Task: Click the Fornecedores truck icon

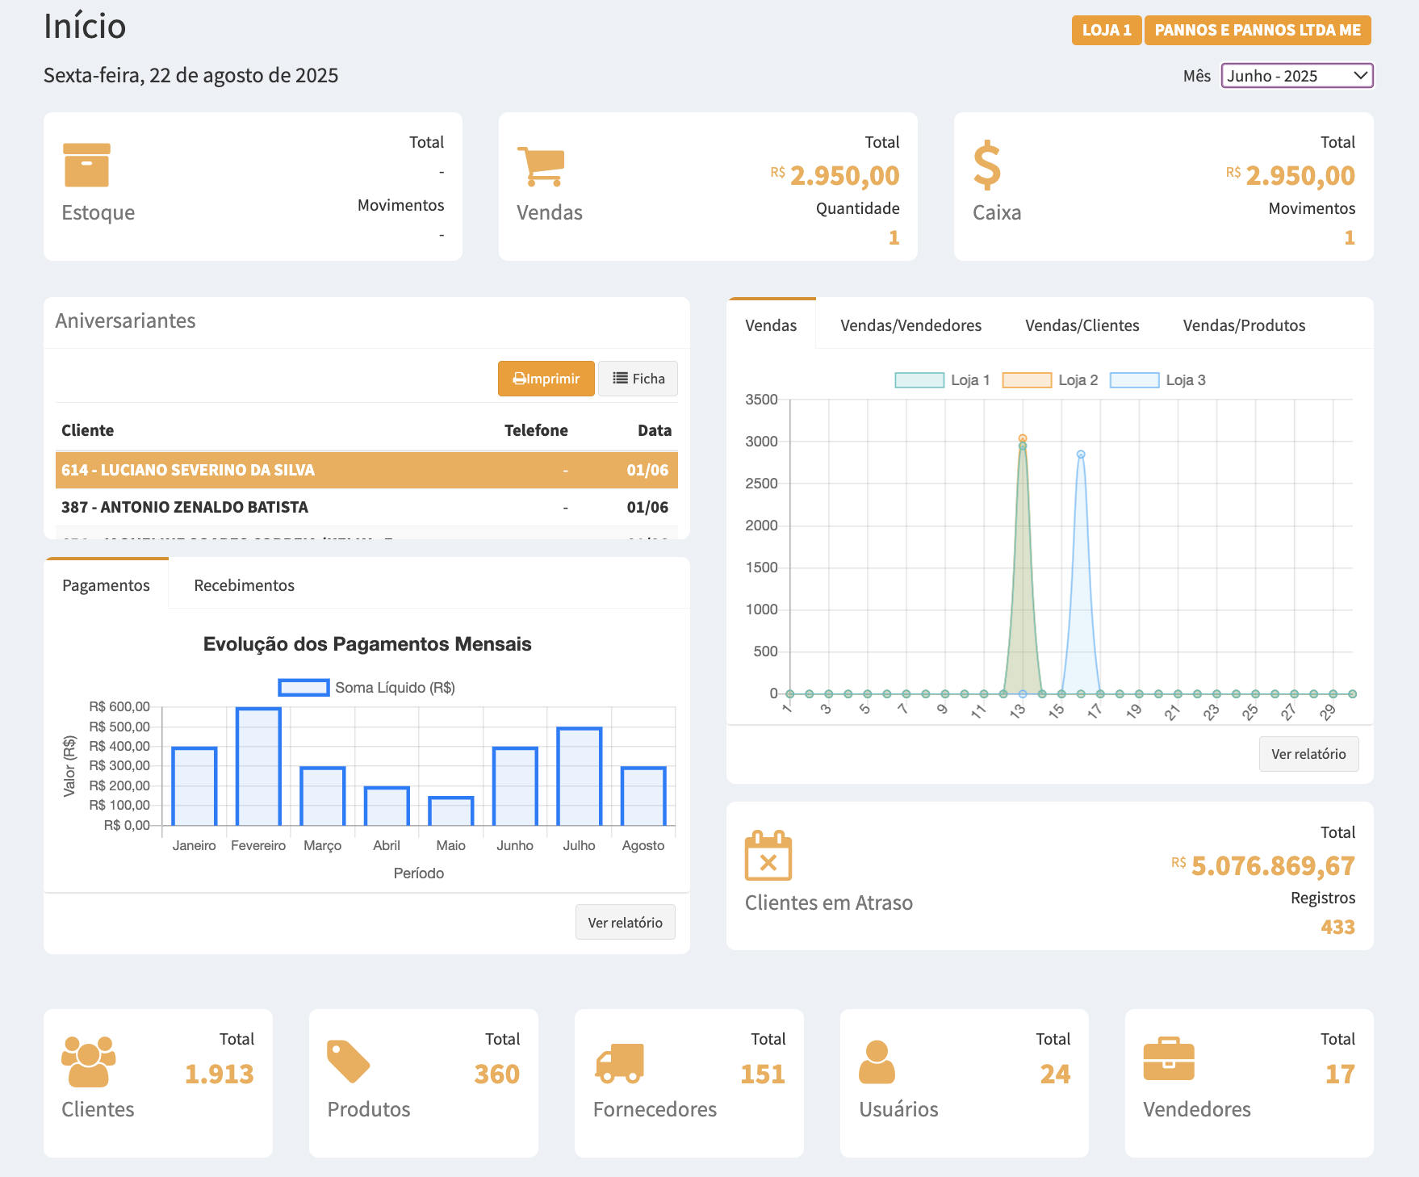Action: [619, 1063]
